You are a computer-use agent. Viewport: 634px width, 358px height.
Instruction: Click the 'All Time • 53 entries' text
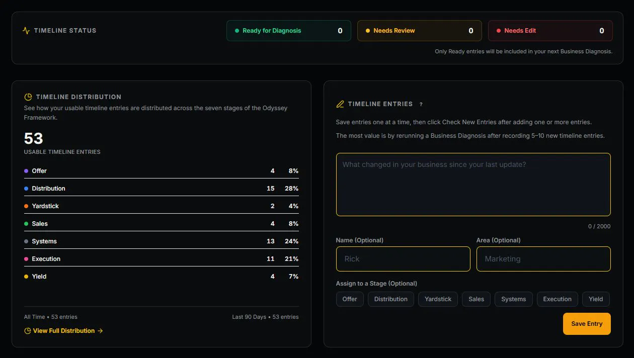point(51,317)
